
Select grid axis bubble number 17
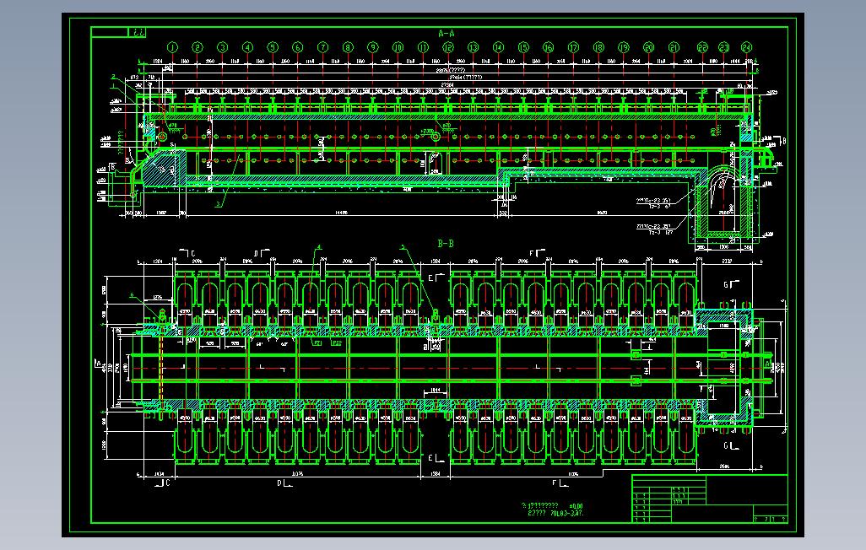coord(573,47)
